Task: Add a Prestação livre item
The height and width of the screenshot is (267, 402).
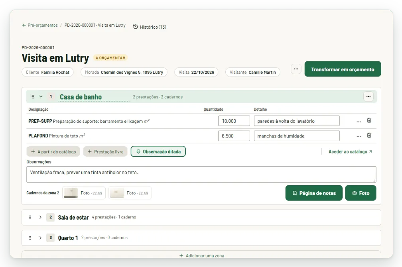Action: pos(105,152)
